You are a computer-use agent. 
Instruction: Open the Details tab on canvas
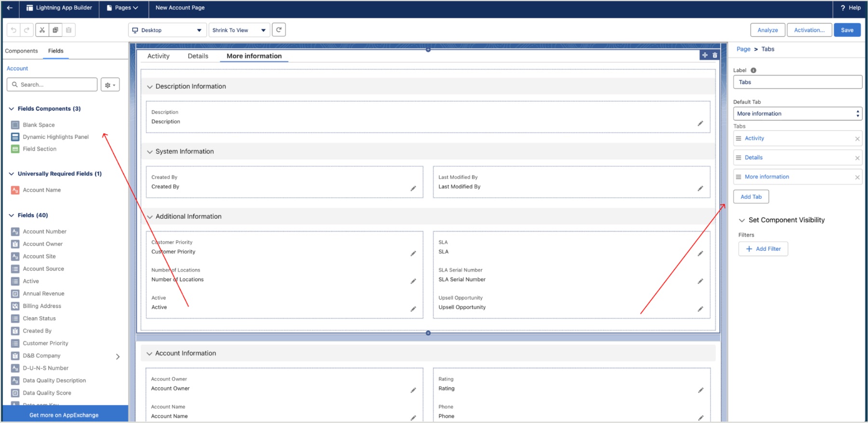(198, 56)
